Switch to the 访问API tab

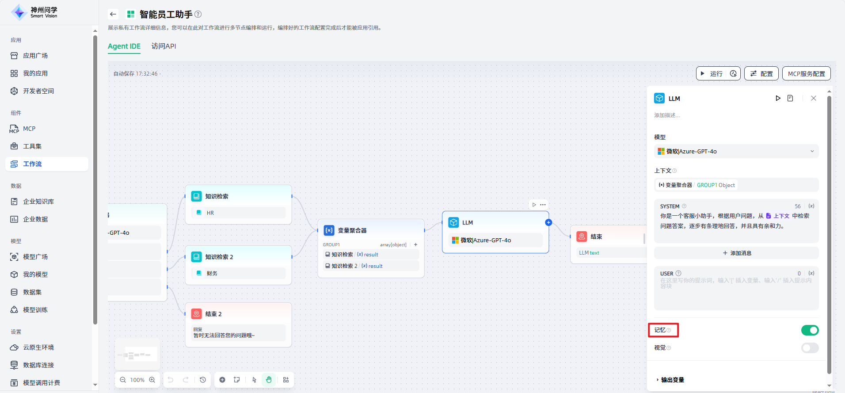pyautogui.click(x=164, y=46)
